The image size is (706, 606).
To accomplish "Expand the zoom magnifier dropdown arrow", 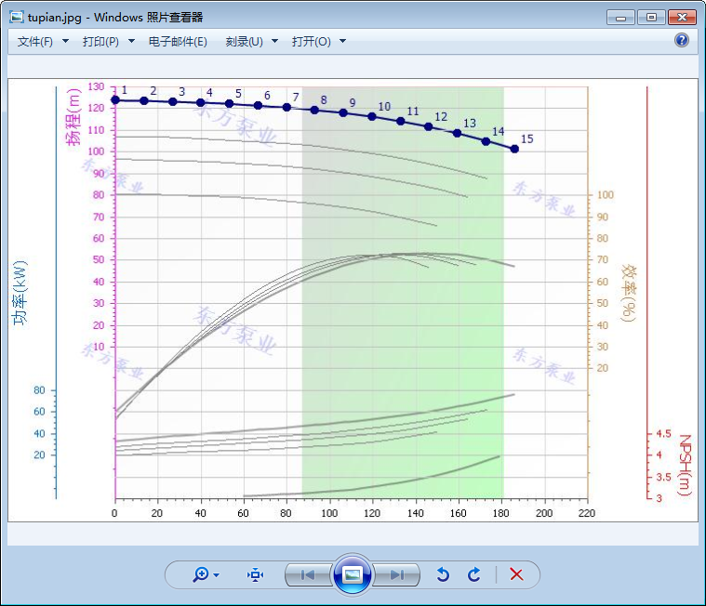I will tap(217, 575).
